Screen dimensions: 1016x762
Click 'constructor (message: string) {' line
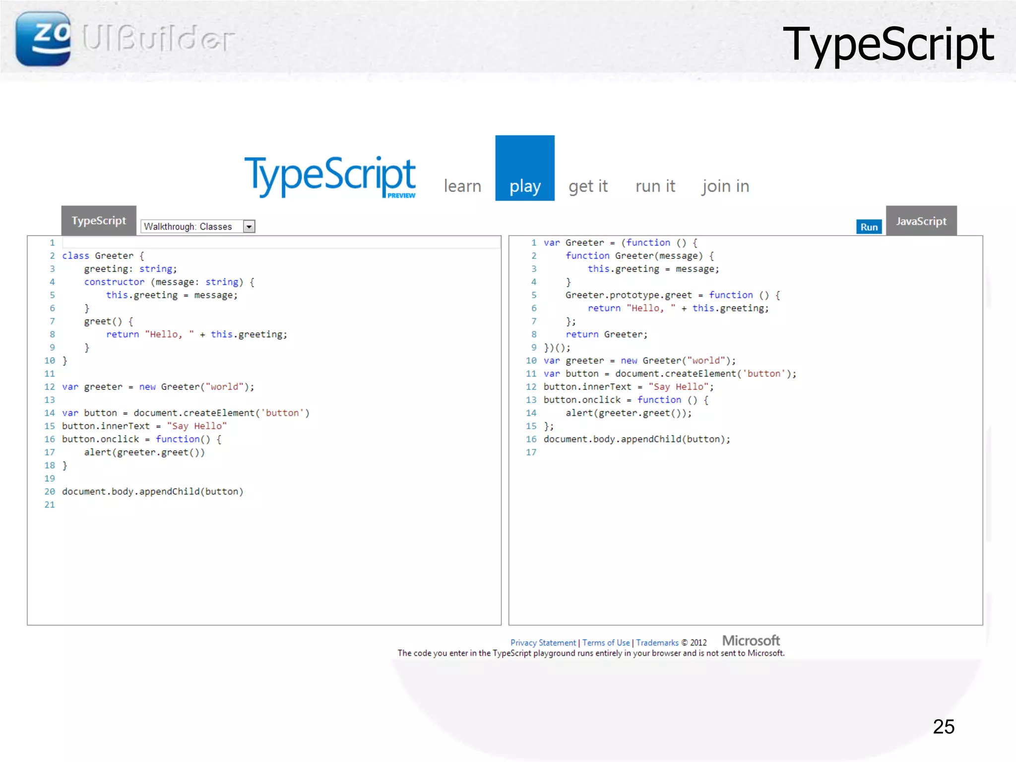(169, 282)
